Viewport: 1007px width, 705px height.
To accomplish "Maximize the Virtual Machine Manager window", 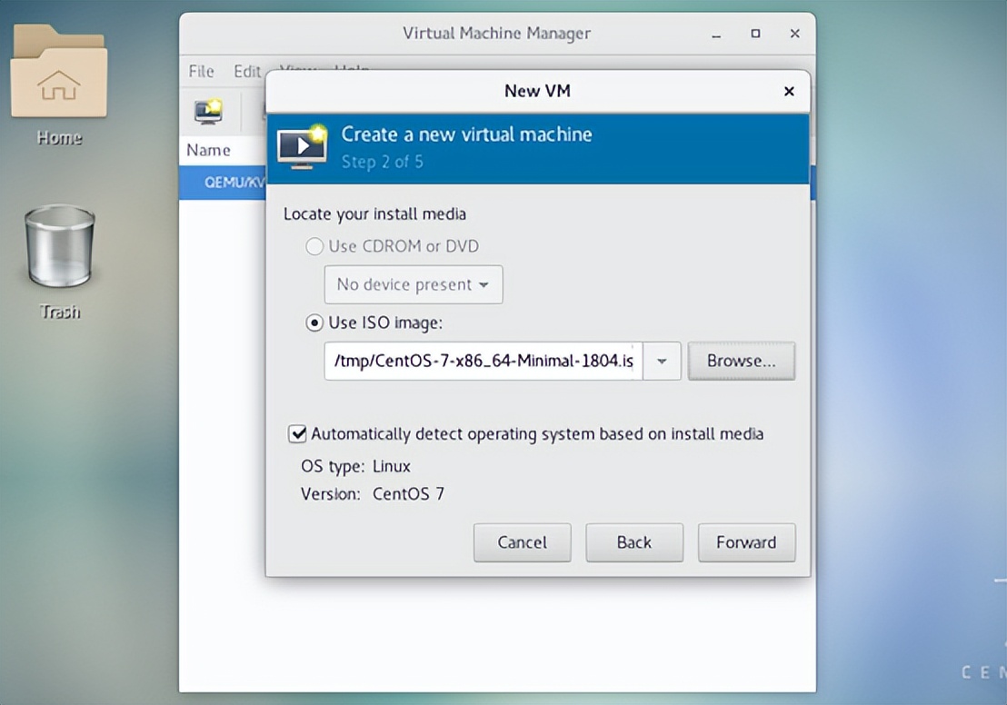I will (x=755, y=34).
